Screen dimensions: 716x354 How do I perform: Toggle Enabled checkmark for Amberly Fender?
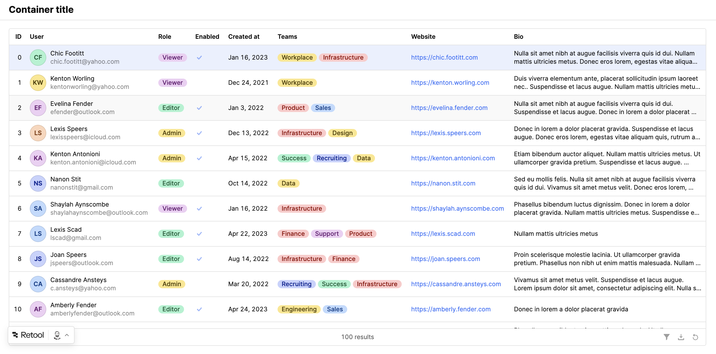tap(199, 309)
